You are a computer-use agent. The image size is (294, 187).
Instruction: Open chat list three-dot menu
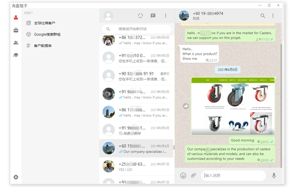coord(165,16)
